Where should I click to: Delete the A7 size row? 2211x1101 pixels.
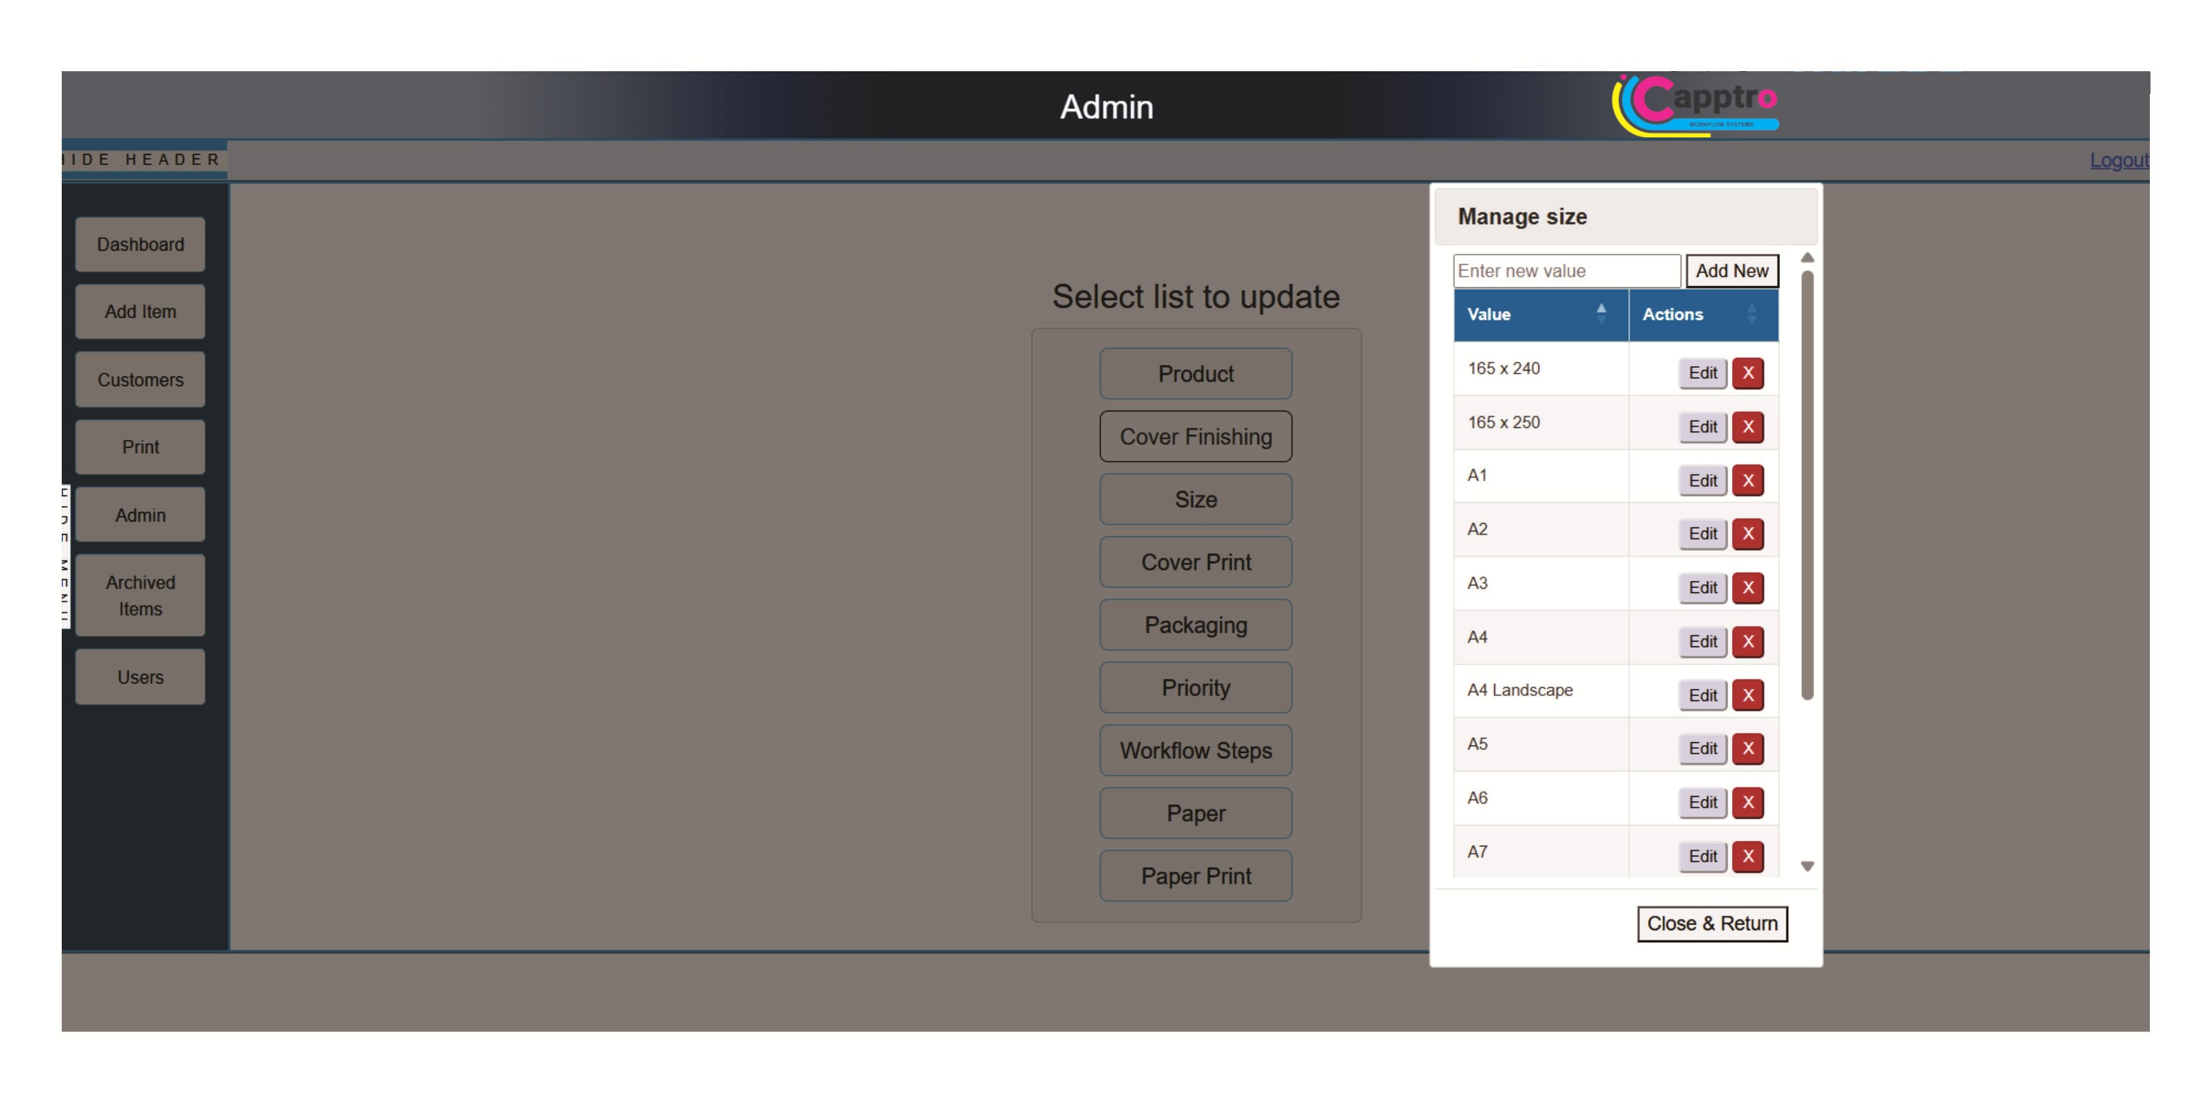tap(1748, 856)
